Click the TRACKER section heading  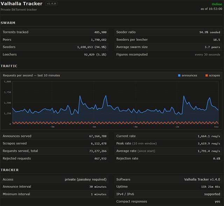tap(9, 170)
